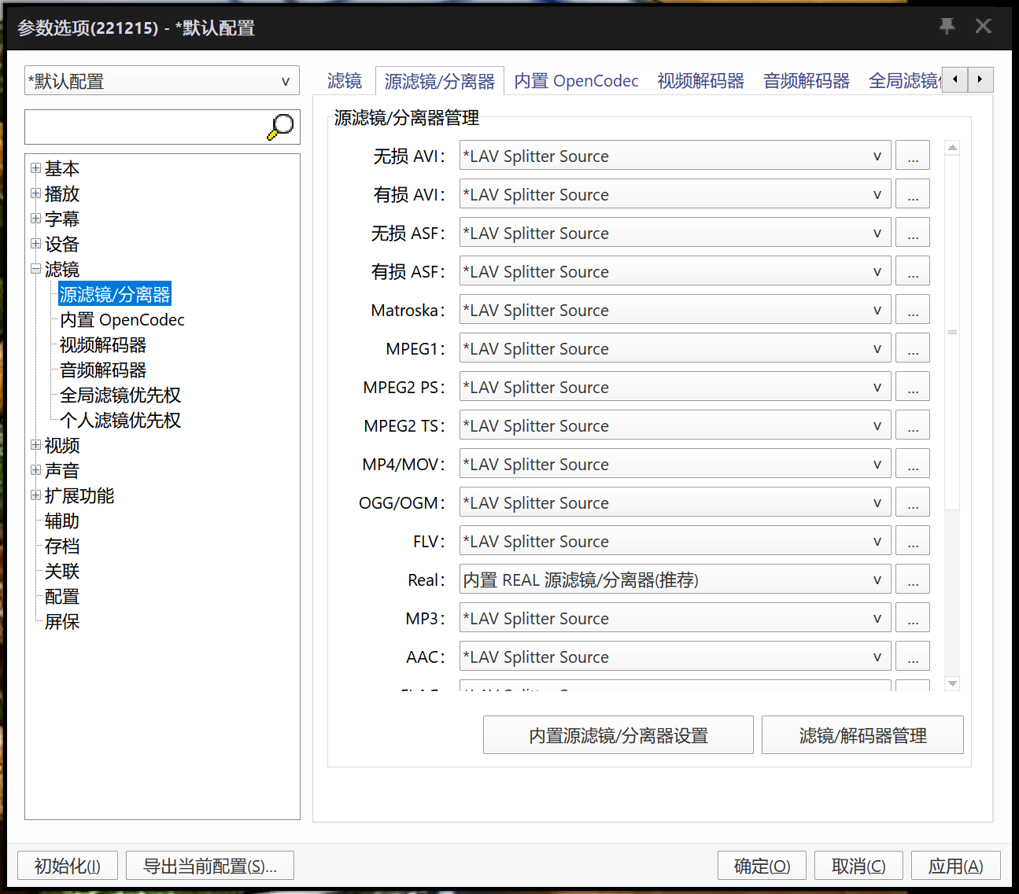Screen dimensions: 1019x894
Task: Collapse the 滤镜 tree node
Action: 35,268
